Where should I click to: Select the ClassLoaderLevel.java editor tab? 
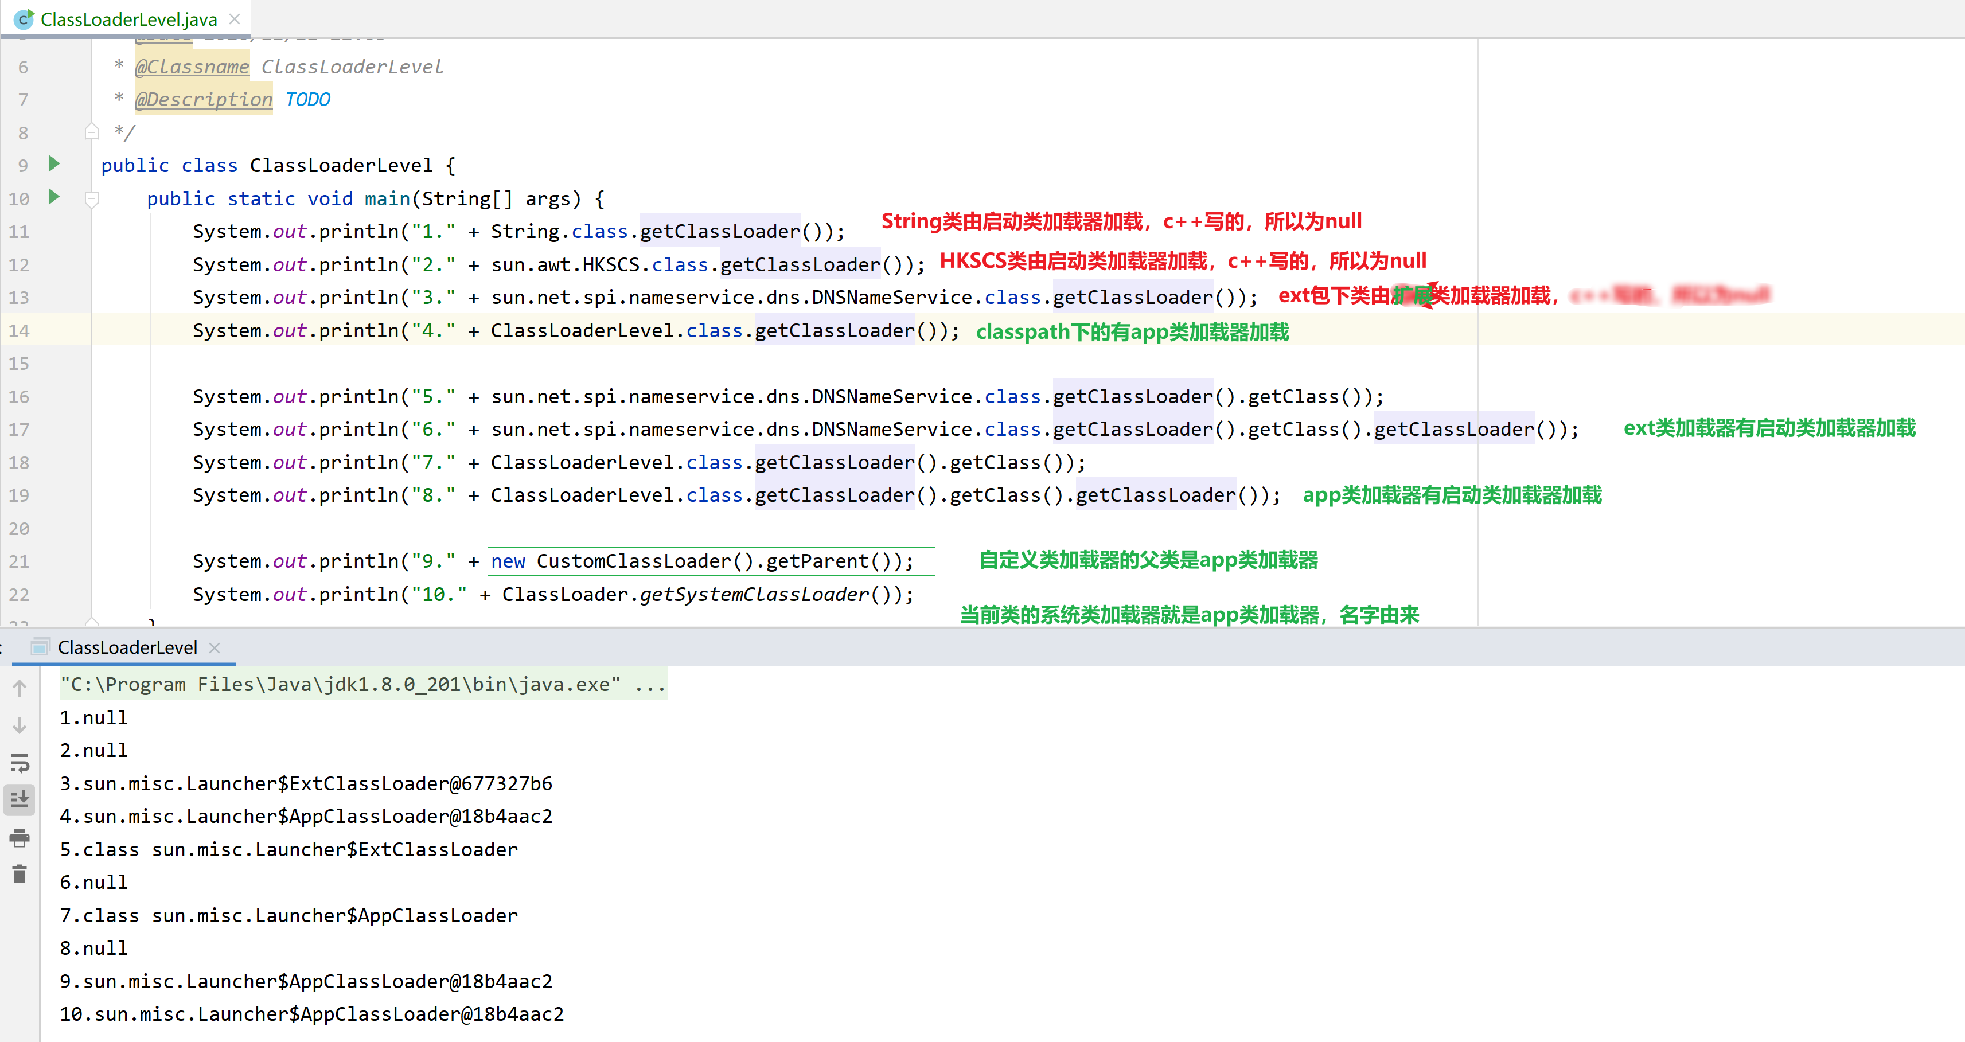coord(128,19)
